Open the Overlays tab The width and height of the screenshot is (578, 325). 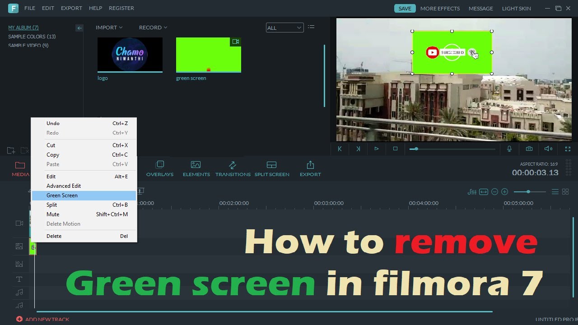pyautogui.click(x=160, y=169)
